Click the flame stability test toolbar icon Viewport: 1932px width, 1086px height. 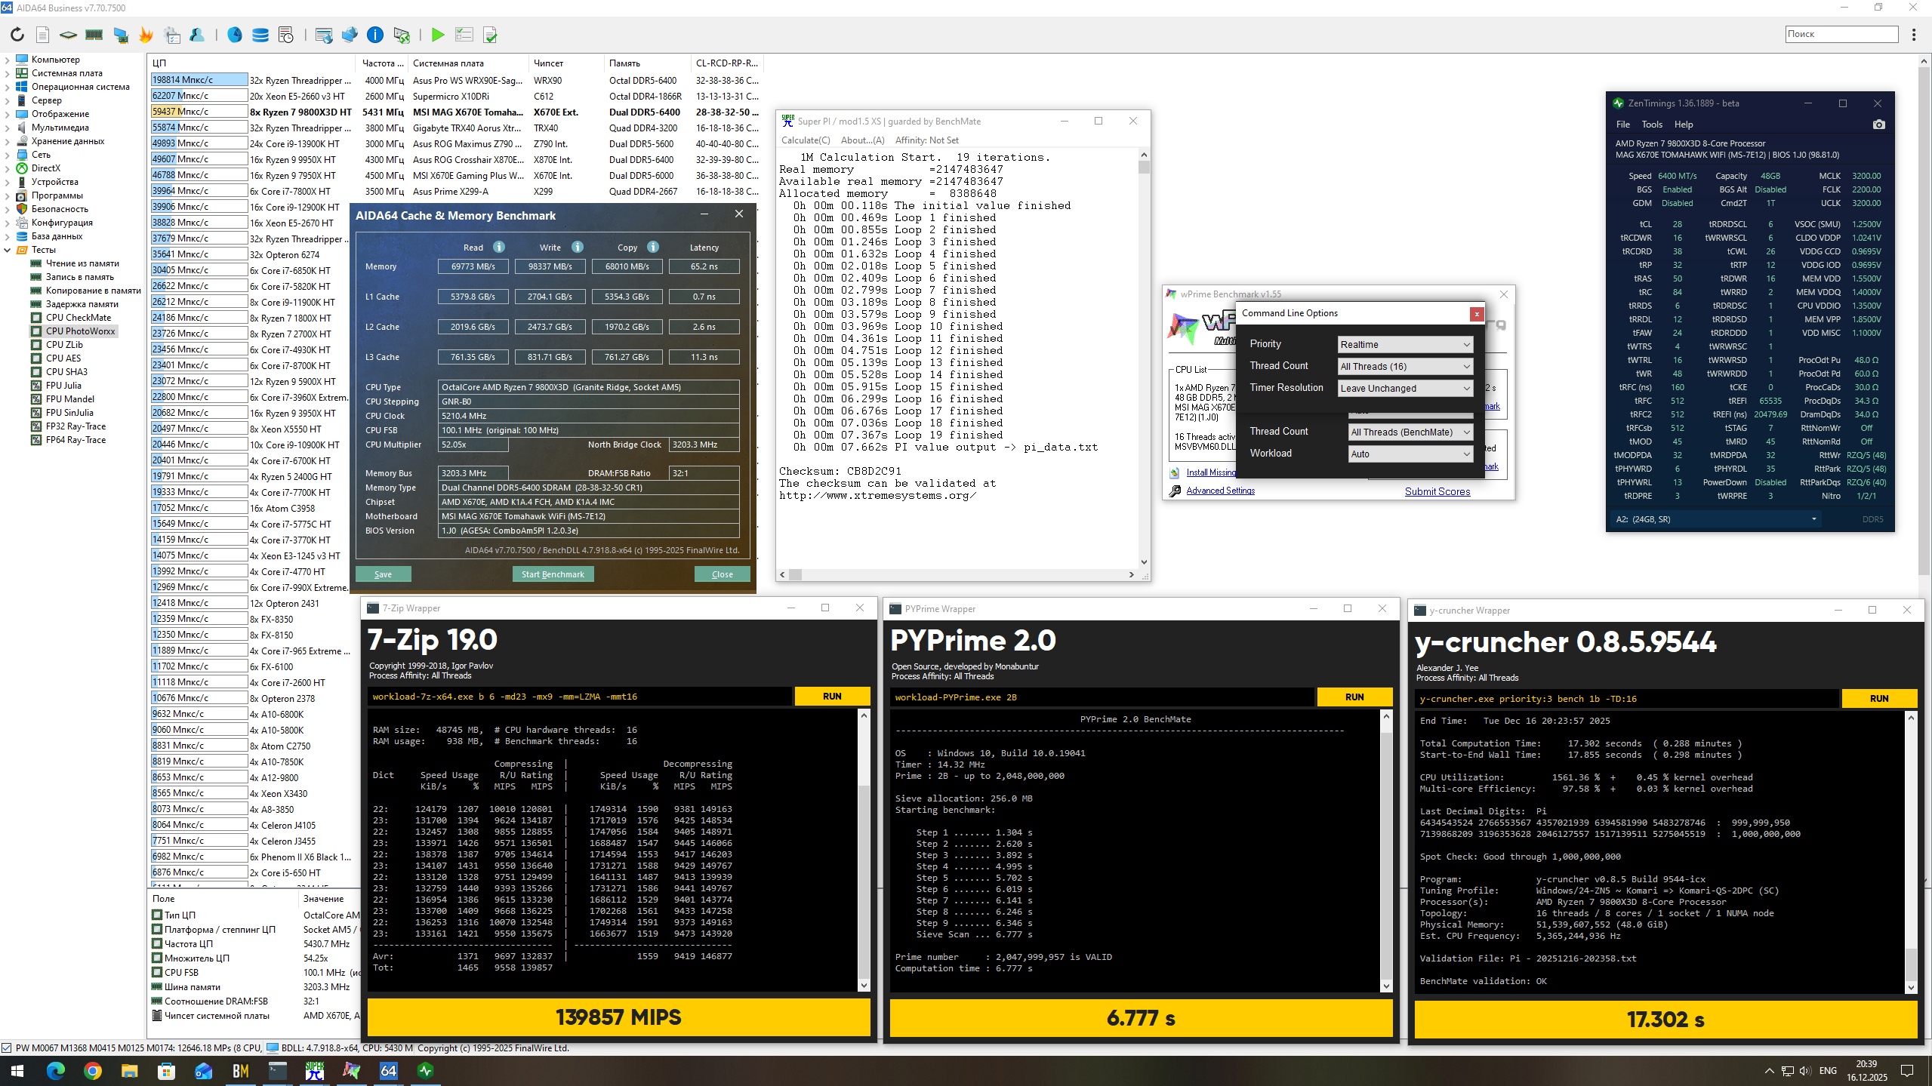pyautogui.click(x=146, y=35)
